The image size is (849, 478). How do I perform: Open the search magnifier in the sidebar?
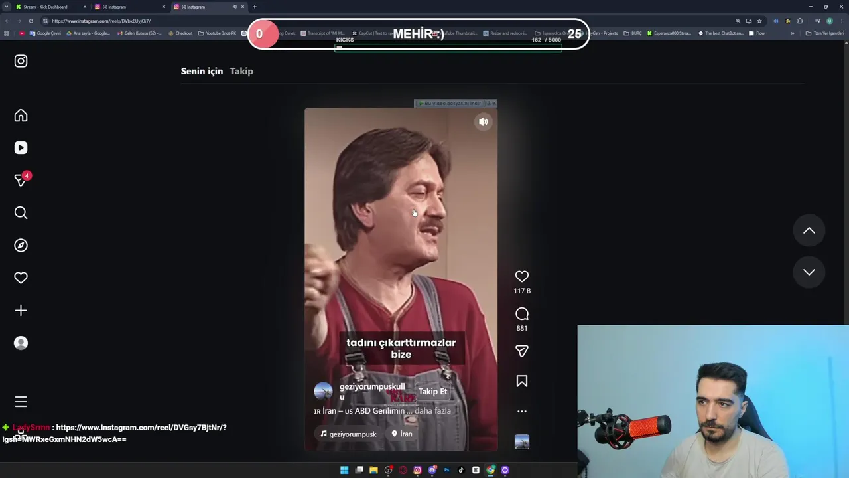(21, 212)
